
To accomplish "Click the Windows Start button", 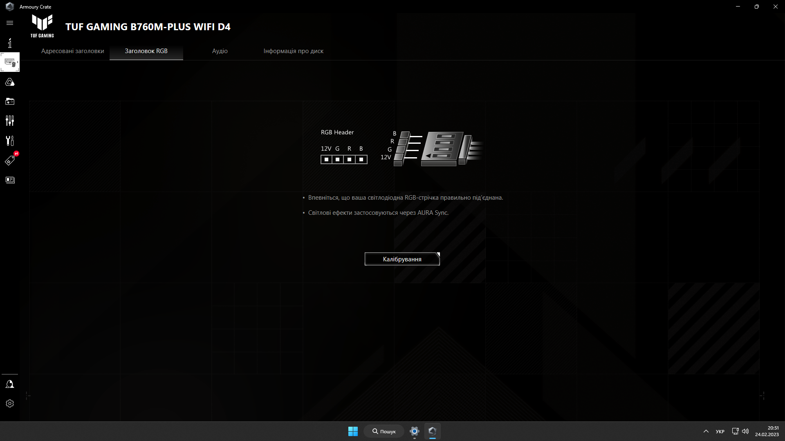I will tap(353, 431).
